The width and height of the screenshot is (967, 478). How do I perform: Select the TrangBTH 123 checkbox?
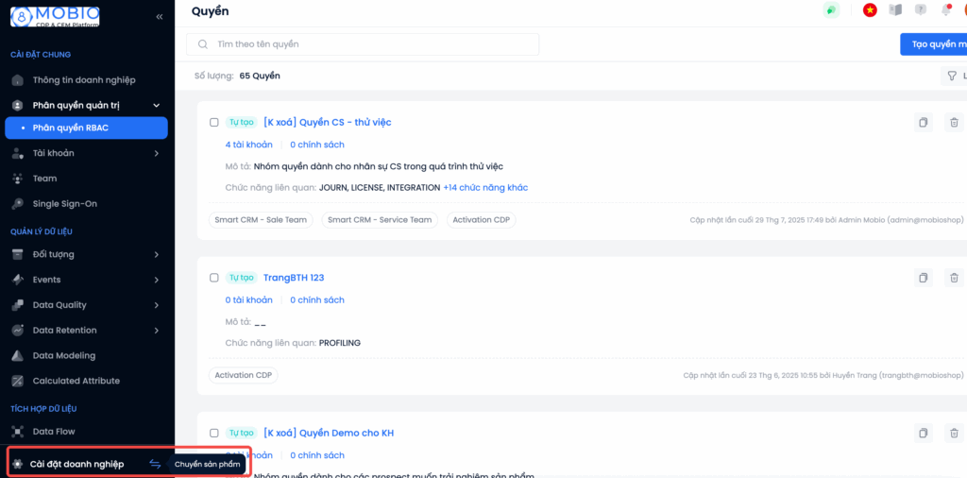coord(214,278)
